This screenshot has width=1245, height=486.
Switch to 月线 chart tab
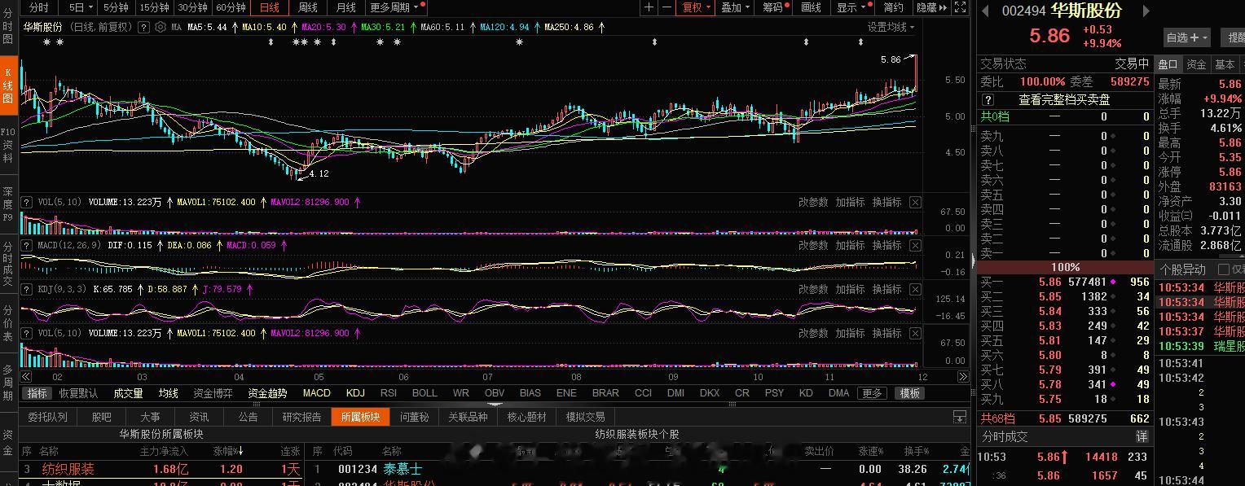(x=346, y=7)
